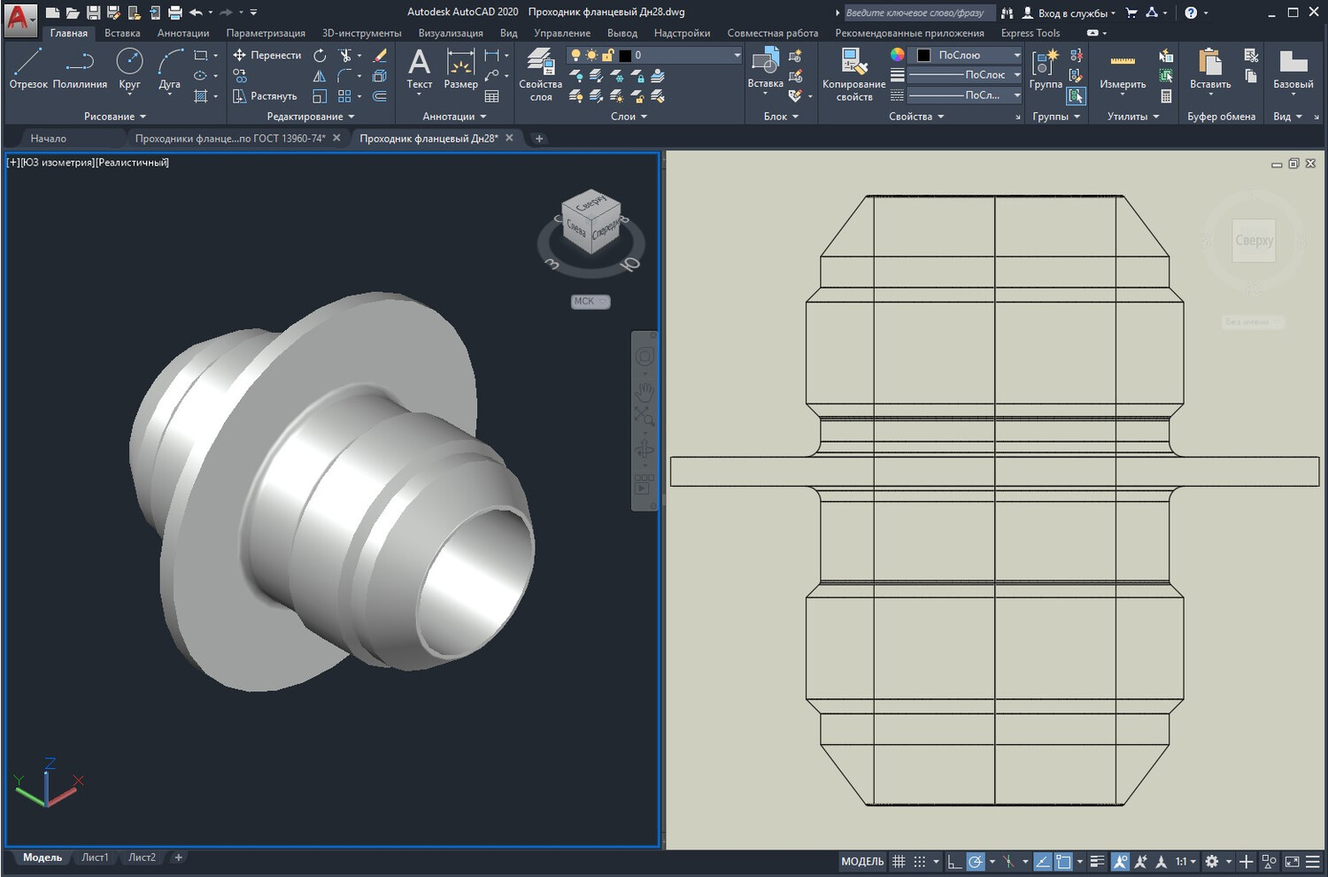Switch to the 3D-инструменты ribbon tab
1328x877 pixels.
tap(361, 33)
